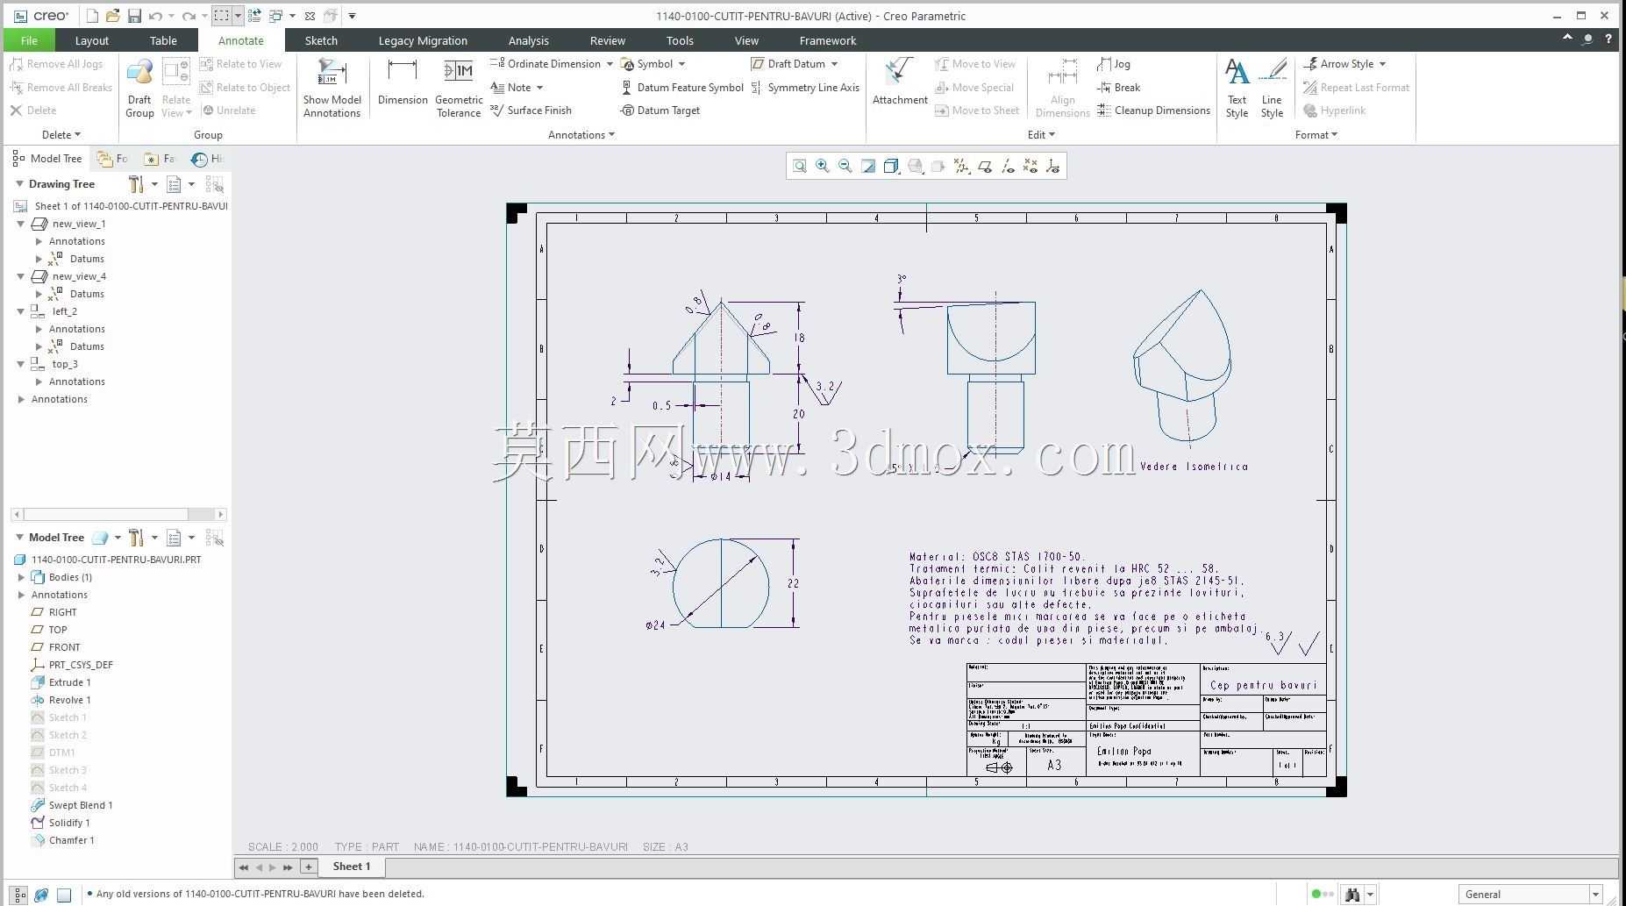Open the Datum Display Filters icon
1626x906 pixels.
(x=961, y=166)
